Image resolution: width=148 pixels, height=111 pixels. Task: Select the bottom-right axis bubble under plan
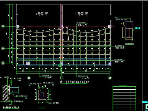pos(110,78)
